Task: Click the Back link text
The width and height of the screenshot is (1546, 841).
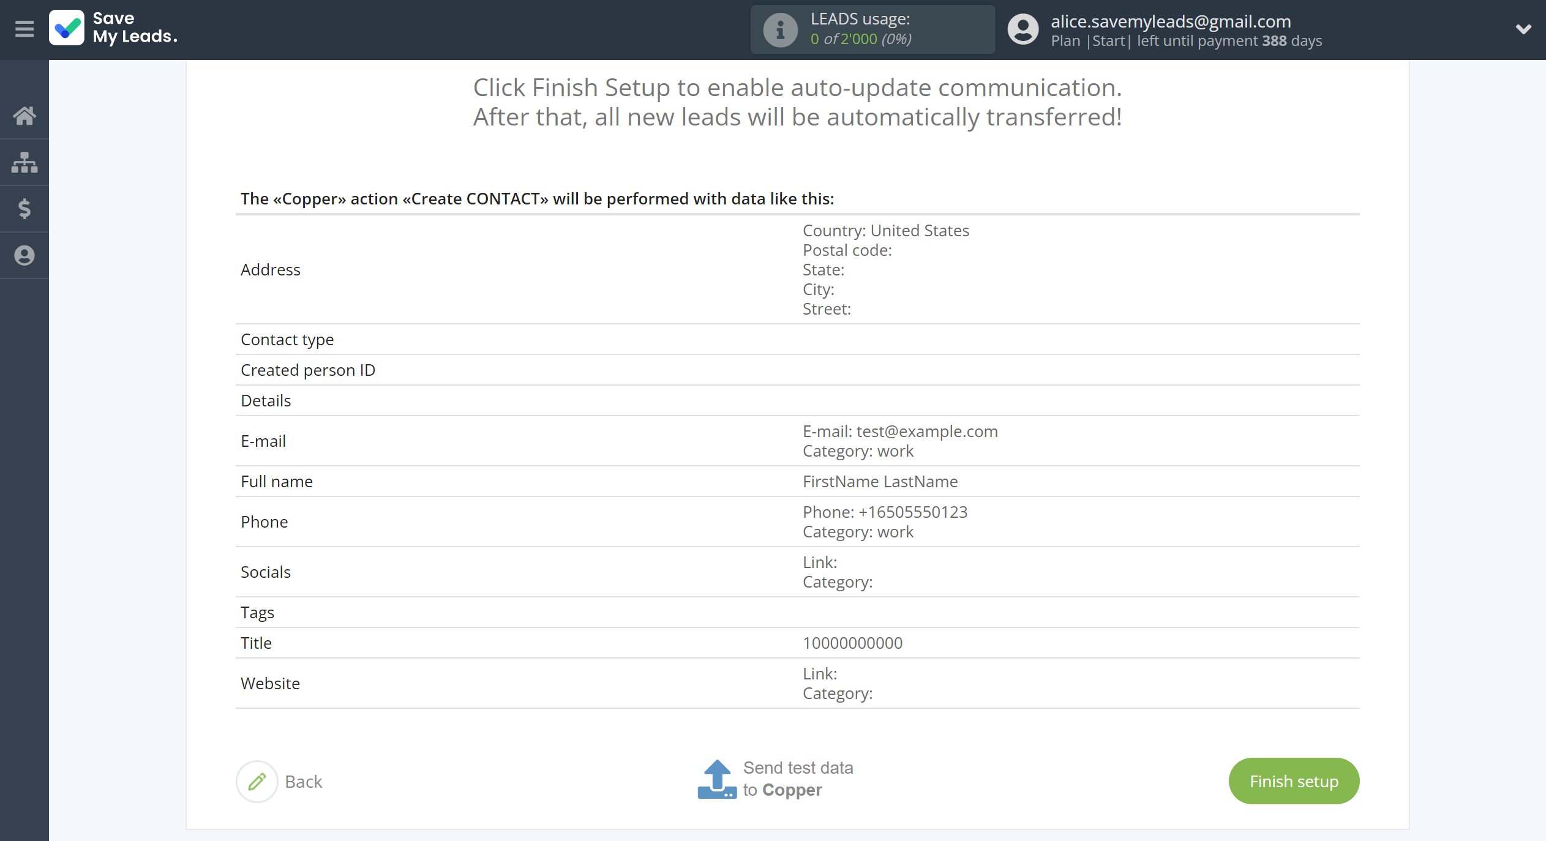Action: click(x=304, y=782)
